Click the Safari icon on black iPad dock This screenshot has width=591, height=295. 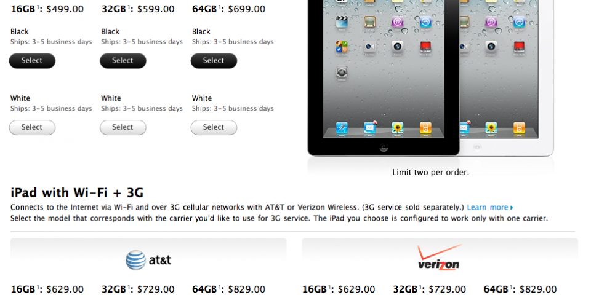click(x=342, y=128)
